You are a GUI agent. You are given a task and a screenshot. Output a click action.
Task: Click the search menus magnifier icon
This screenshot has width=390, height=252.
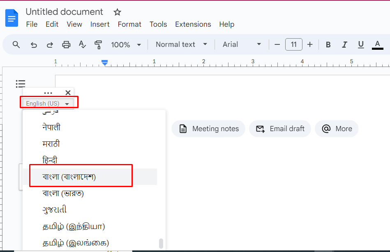pos(16,45)
